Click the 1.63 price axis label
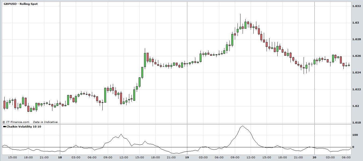Viewport: 363px width, 161px height. coord(355,23)
